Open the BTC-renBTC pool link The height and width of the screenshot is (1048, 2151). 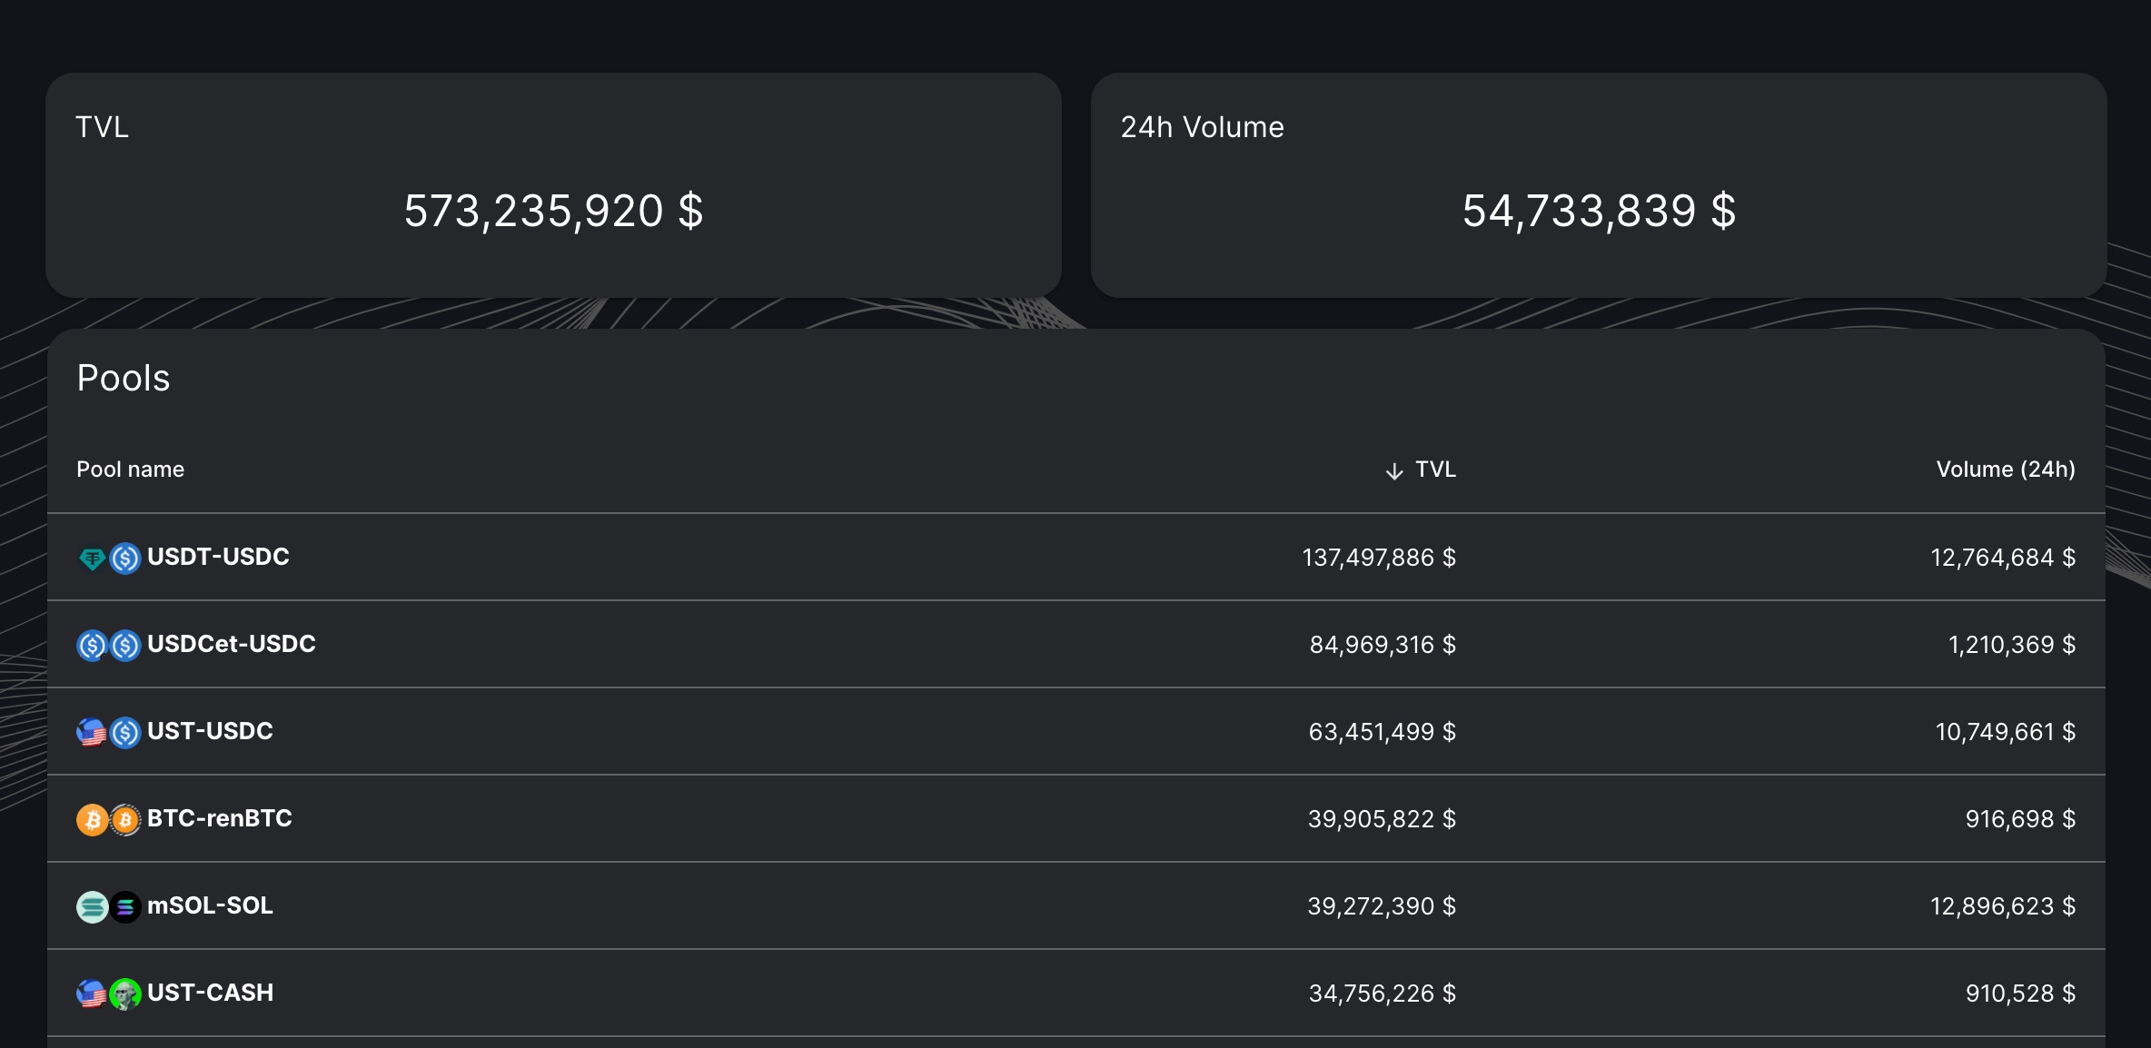219,818
